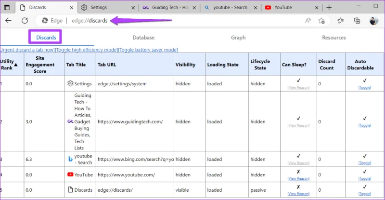Click the passive lifecycle state cell

264,190
